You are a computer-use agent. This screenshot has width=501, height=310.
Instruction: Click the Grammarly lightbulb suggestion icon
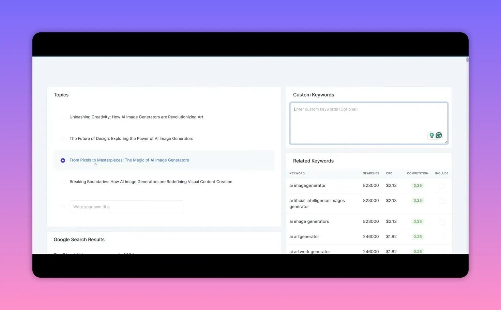coord(431,135)
